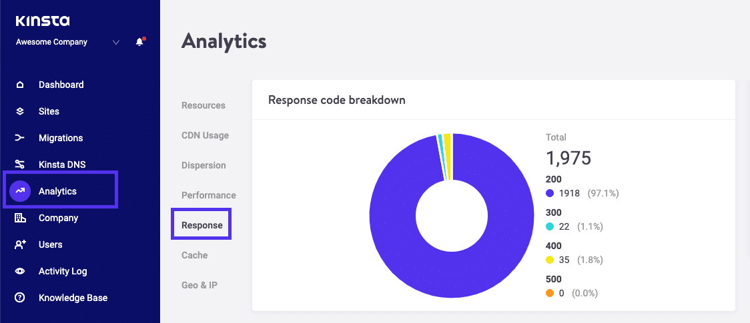Click the Dashboard home icon
This screenshot has height=323, width=750.
click(x=20, y=85)
